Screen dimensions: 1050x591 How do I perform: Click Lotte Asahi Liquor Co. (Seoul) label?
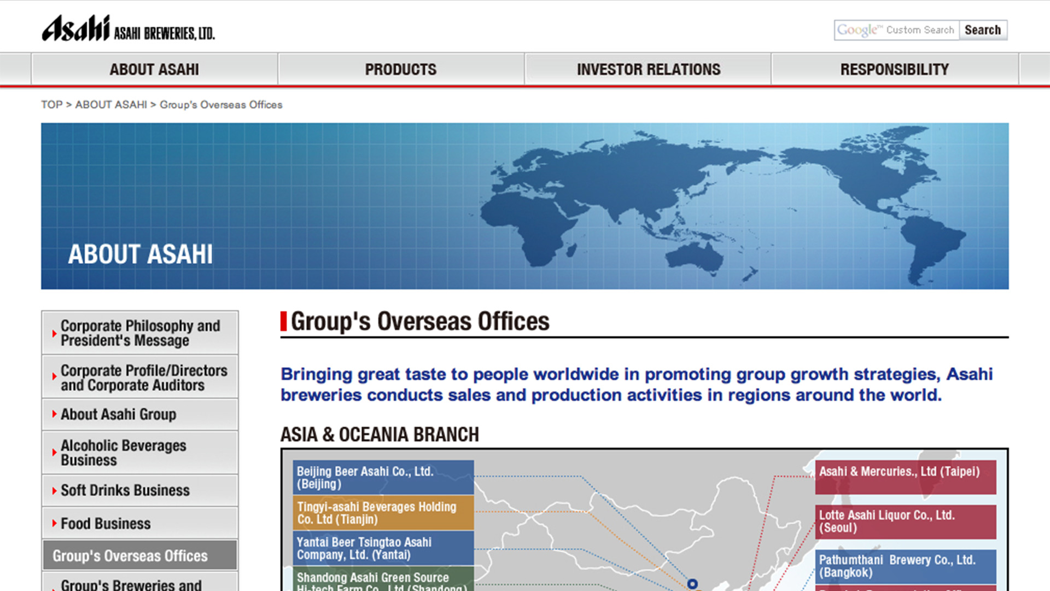(x=906, y=522)
